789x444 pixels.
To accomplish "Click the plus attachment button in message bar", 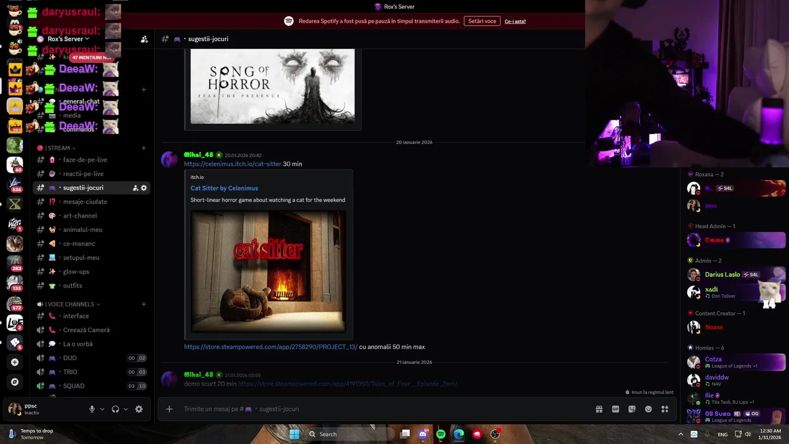I will (169, 409).
